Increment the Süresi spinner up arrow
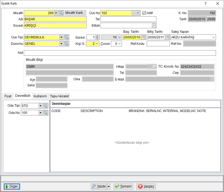 coord(97,36)
